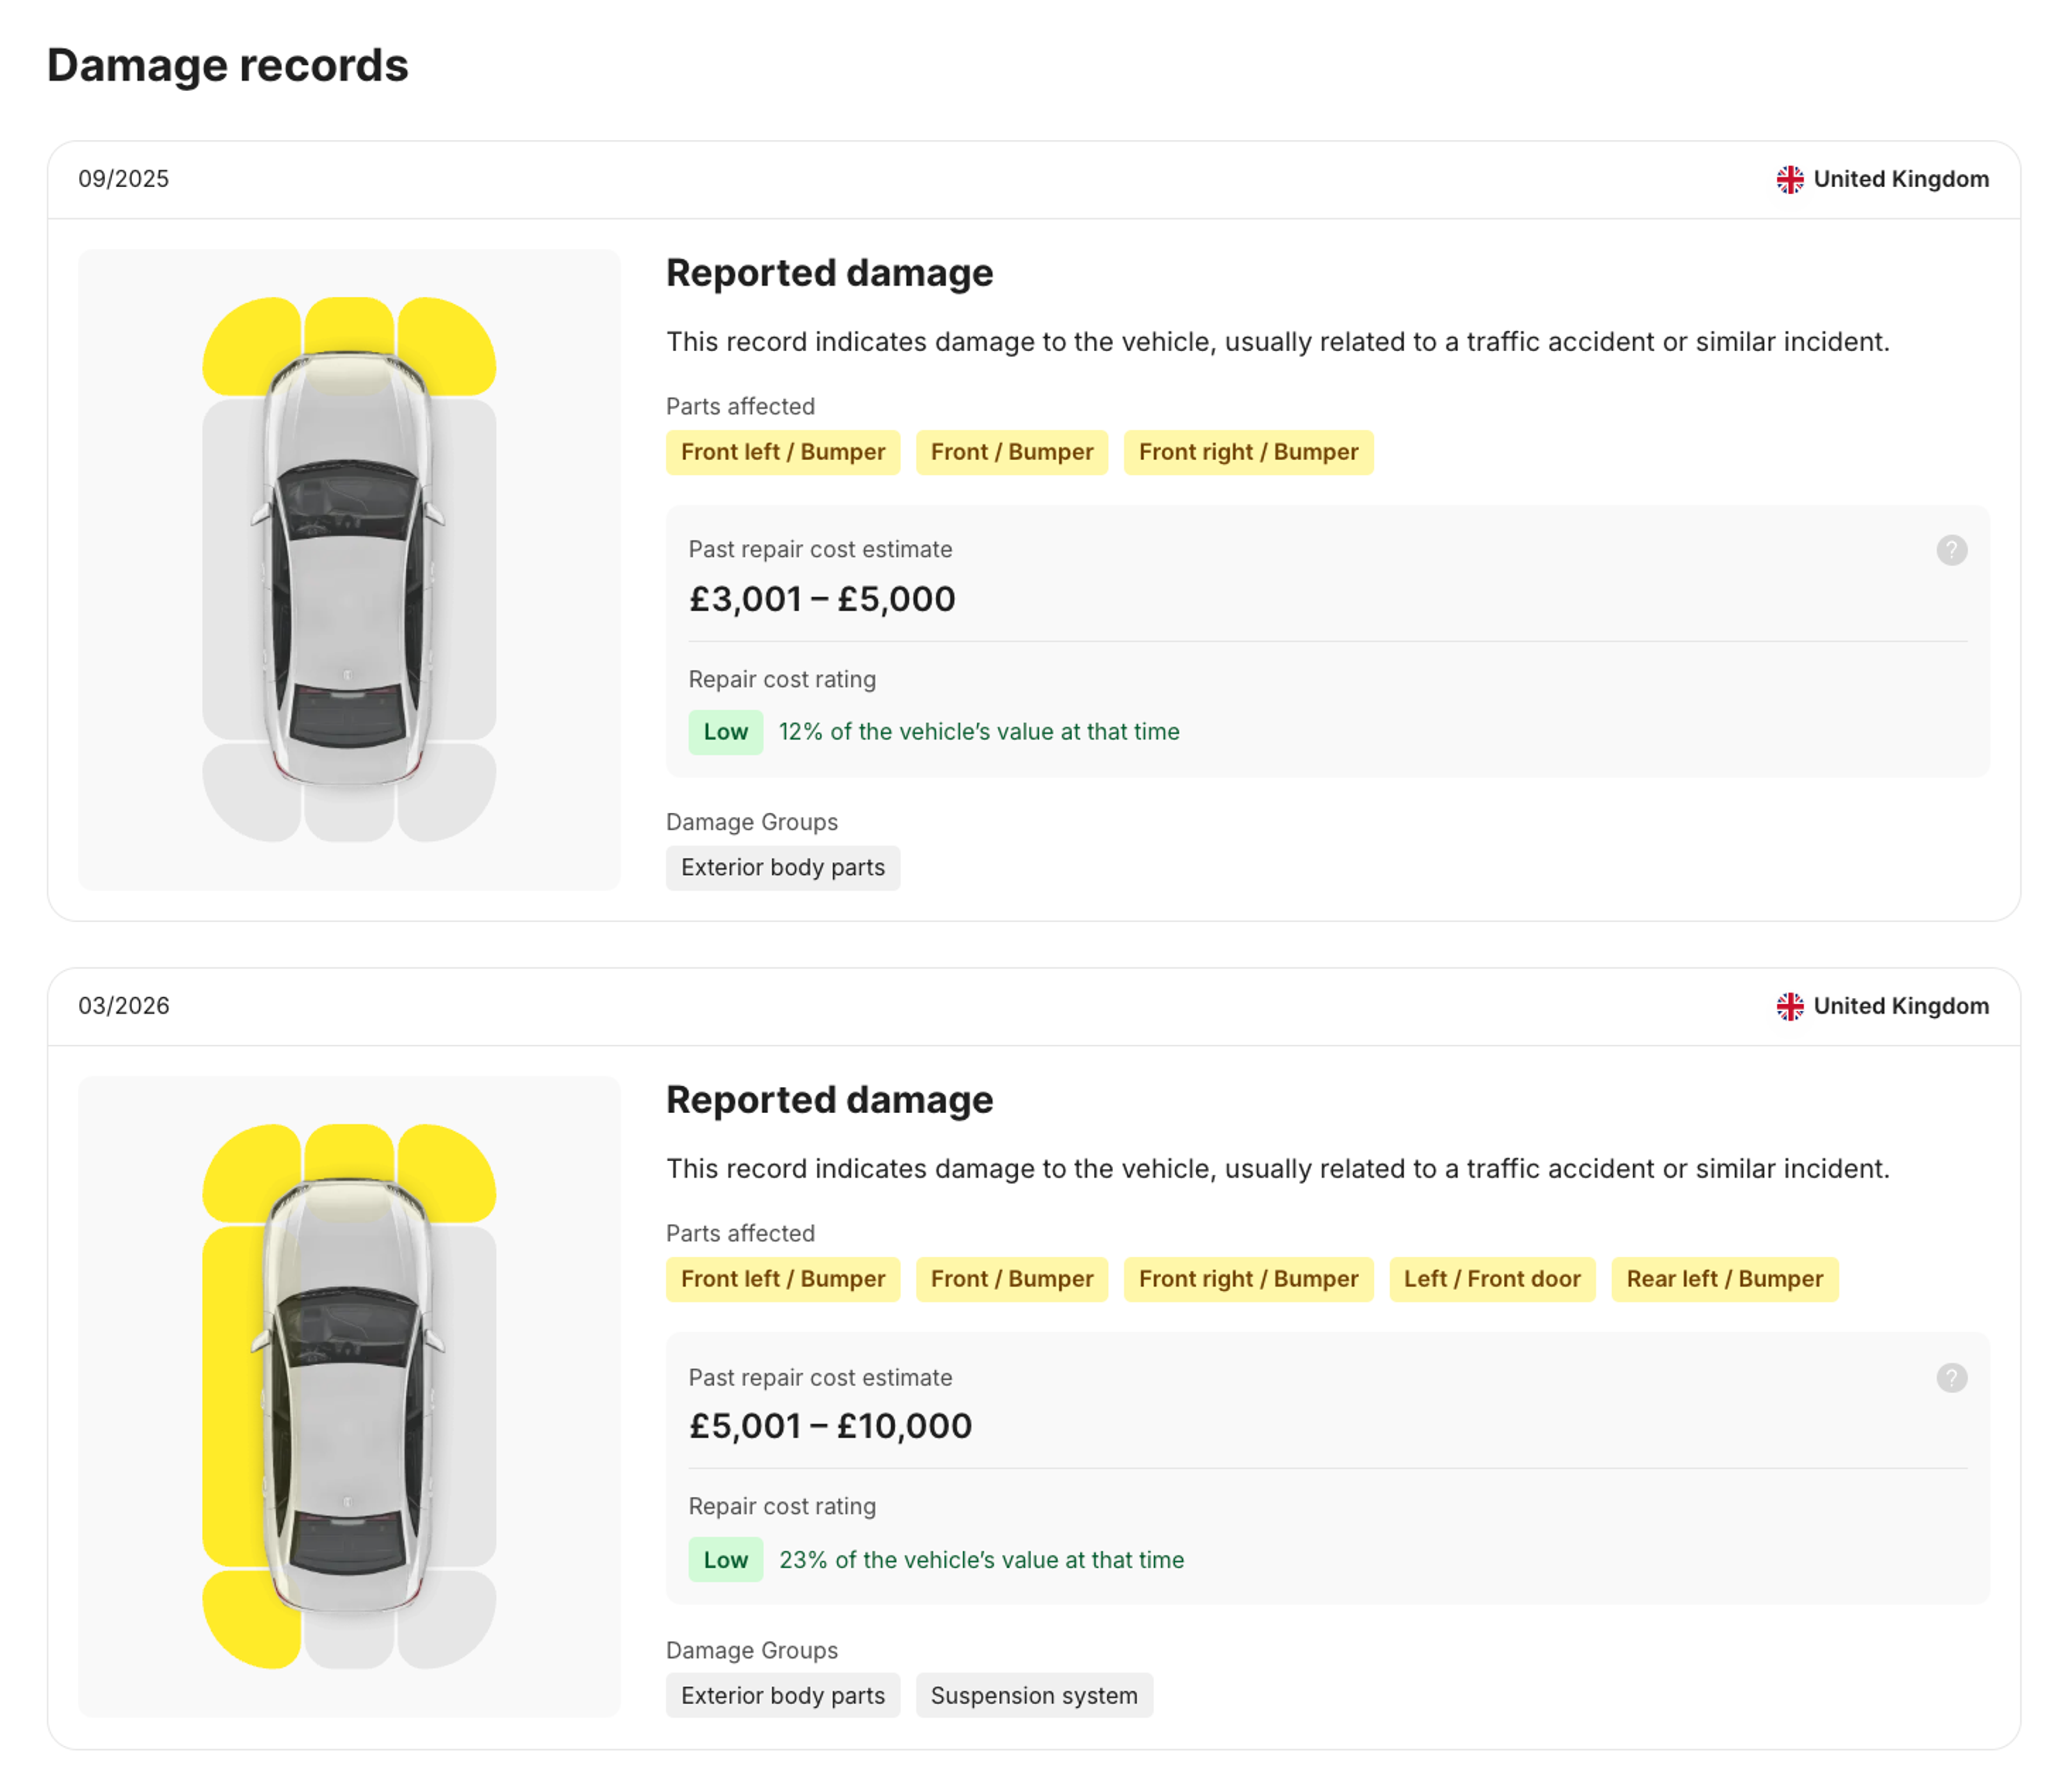Image resolution: width=2072 pixels, height=1784 pixels.
Task: Open help icon for 09/2025 repair cost estimate
Action: [1951, 550]
